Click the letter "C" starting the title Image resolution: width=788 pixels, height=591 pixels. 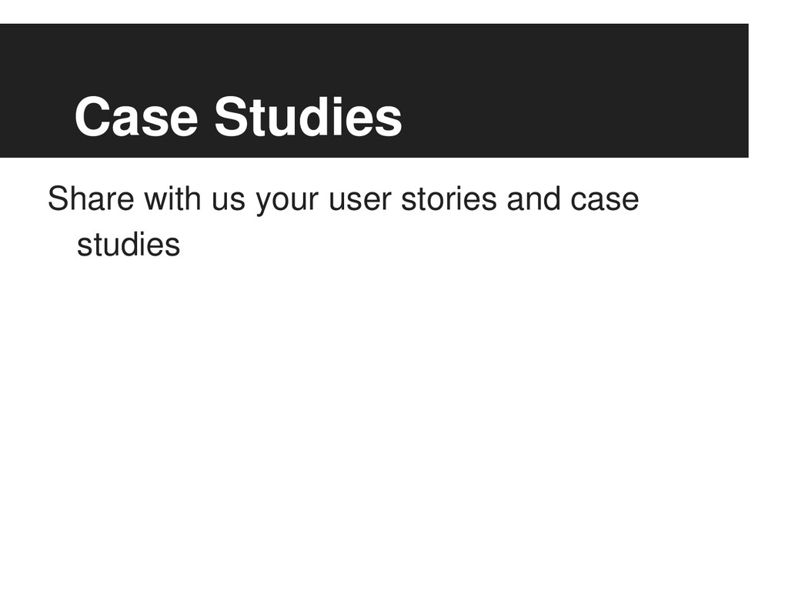92,117
